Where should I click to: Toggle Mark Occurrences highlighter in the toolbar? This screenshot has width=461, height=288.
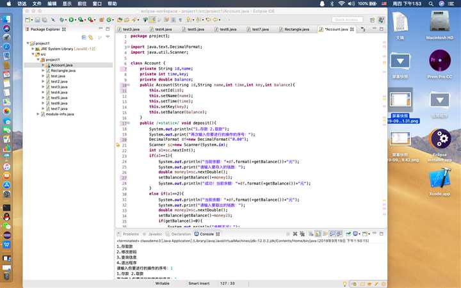point(151,20)
